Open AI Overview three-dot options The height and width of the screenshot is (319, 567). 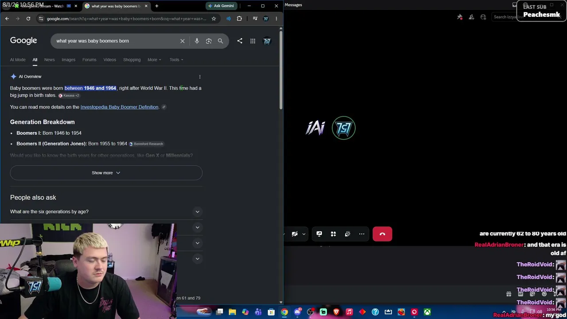[200, 77]
